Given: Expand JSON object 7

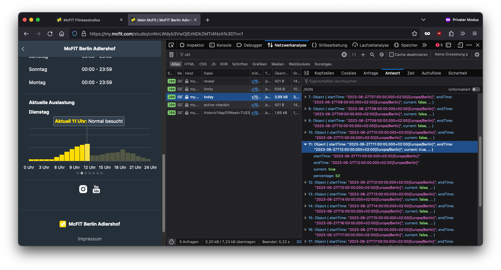Looking at the screenshot, I should (x=305, y=97).
